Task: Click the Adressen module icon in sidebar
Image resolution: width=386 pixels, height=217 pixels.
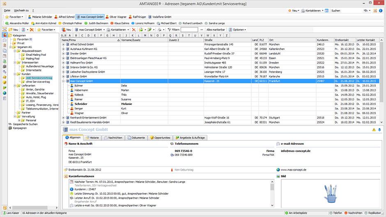Action: point(5,35)
